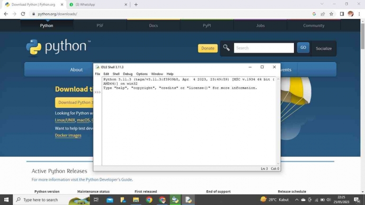
Task: Select the Docs top navigation tab
Action: pyautogui.click(x=154, y=26)
